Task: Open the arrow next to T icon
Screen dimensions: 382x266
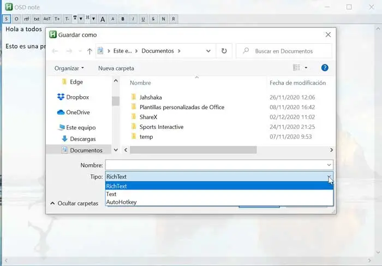Action: pyautogui.click(x=81, y=19)
